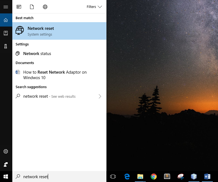Click the magnifier icon in search box
This screenshot has height=182, width=218.
pos(18,177)
